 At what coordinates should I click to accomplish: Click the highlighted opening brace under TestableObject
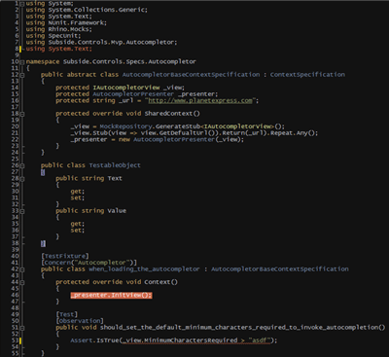pos(43,172)
